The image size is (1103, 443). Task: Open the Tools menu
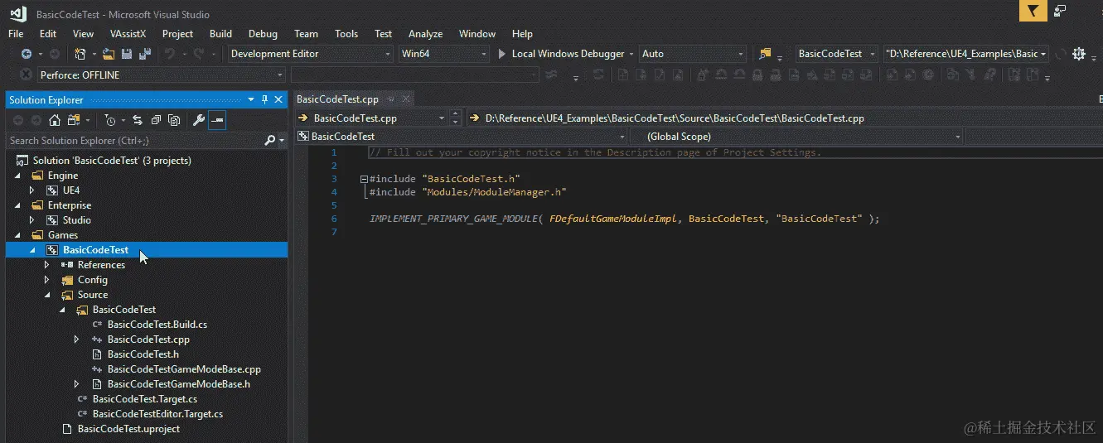pos(346,34)
